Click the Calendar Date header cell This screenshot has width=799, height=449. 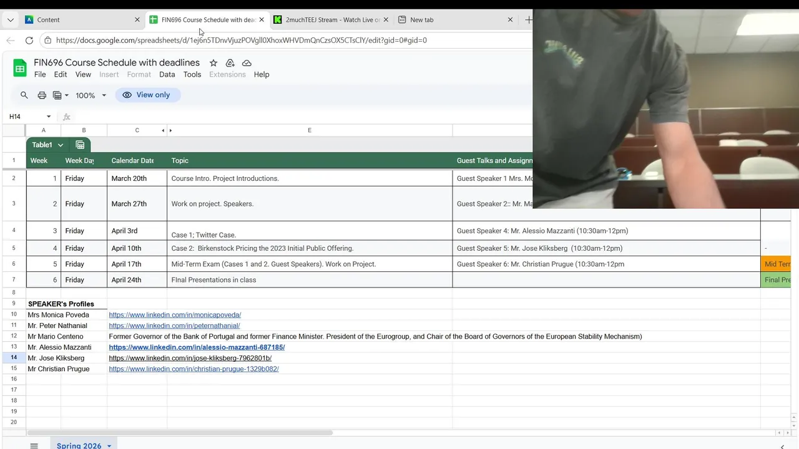(137, 161)
